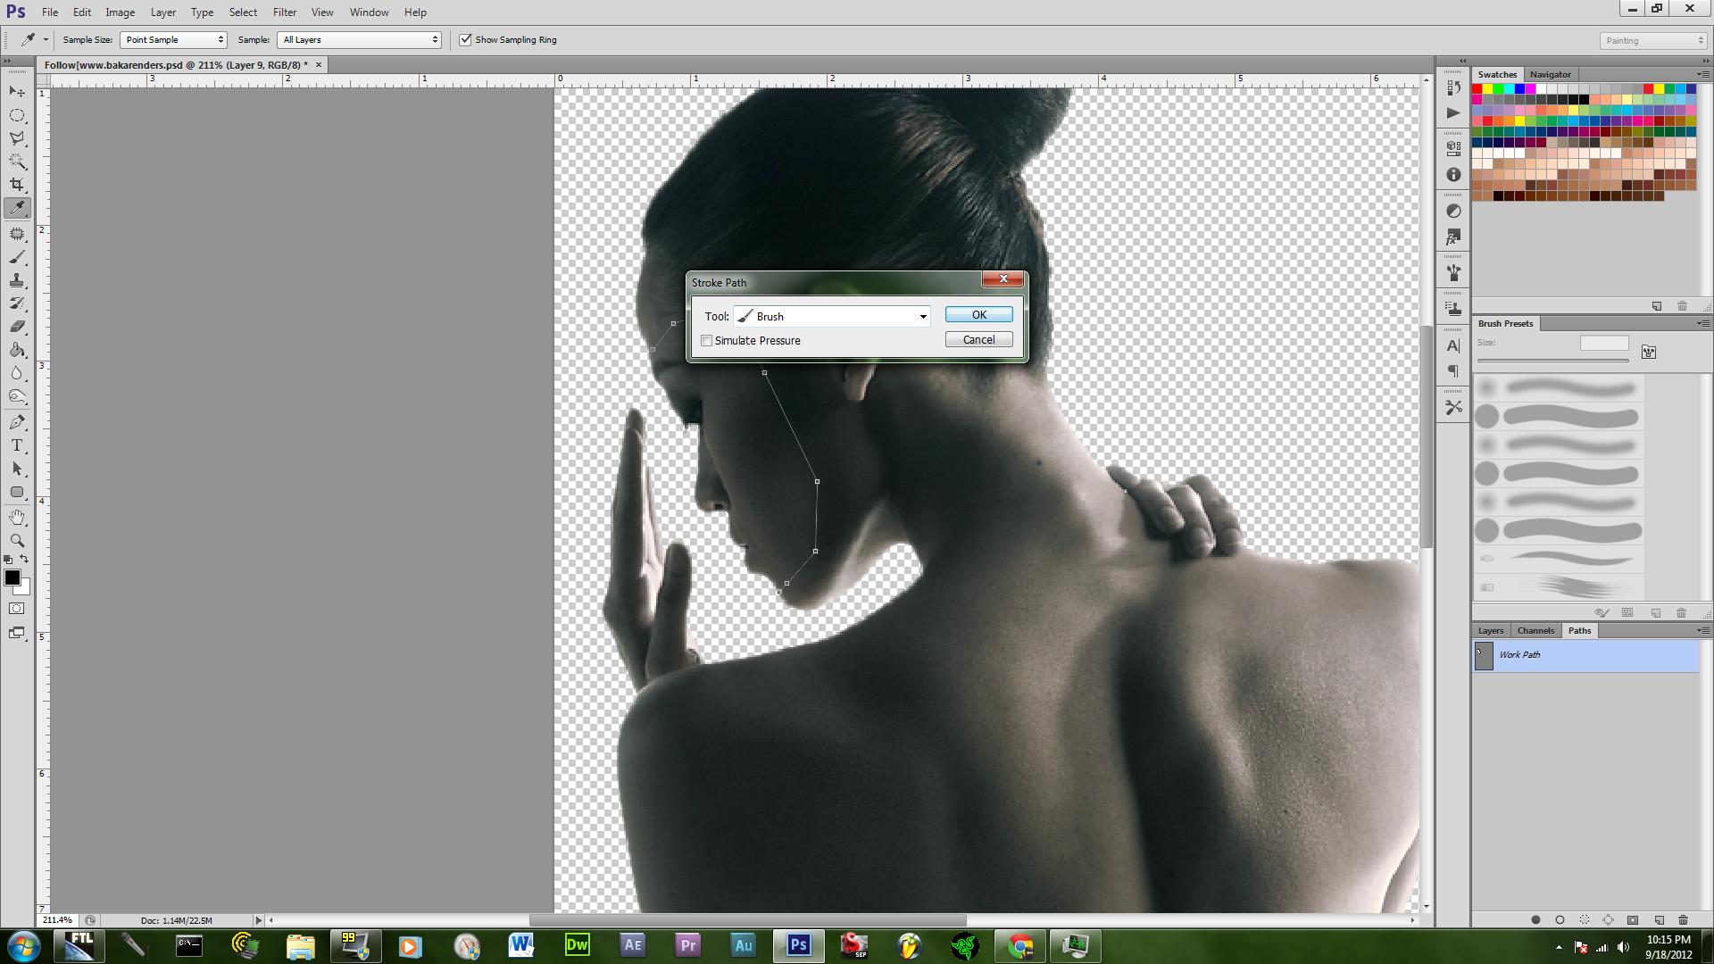
Task: Open the Tool dropdown in Stroke Path
Action: pyautogui.click(x=832, y=316)
